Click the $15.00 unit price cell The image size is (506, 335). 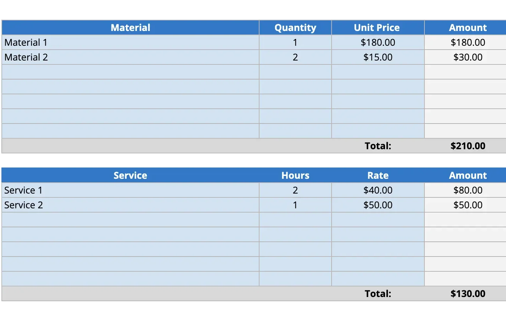coord(378,57)
